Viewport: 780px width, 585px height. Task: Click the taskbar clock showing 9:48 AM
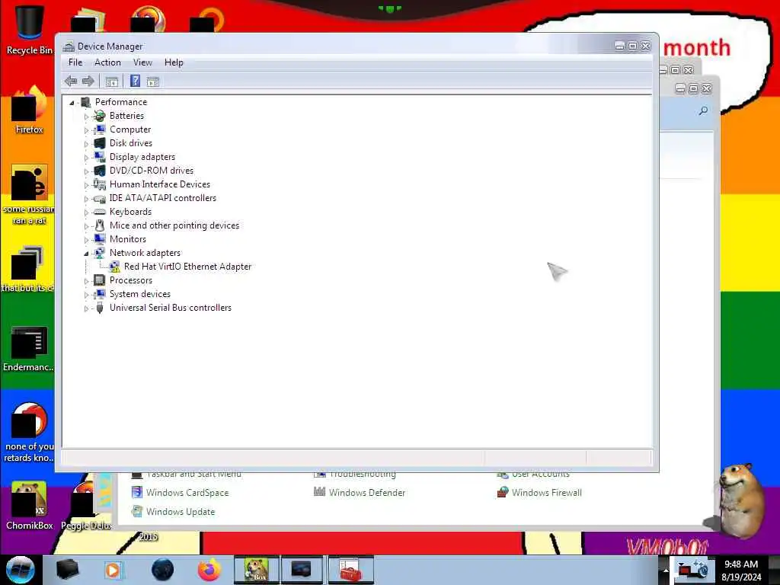point(741,570)
